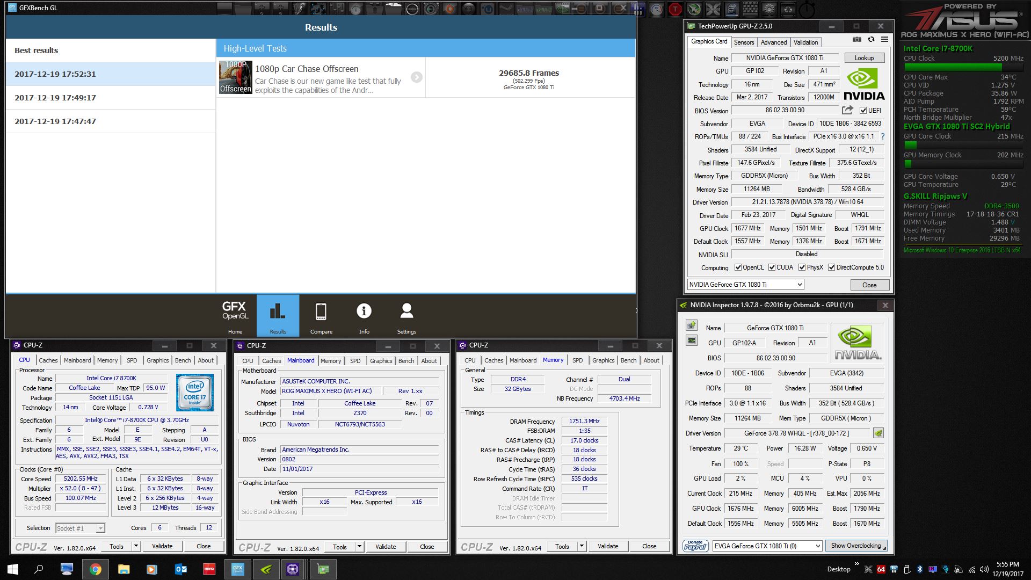Click the BIOS export share icon
Image resolution: width=1031 pixels, height=580 pixels.
(847, 110)
